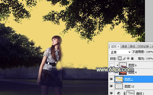Viewport: 153px width, 95px height.
Task: Click the 图层 2 yellow thumbnail
Action: (x=119, y=79)
